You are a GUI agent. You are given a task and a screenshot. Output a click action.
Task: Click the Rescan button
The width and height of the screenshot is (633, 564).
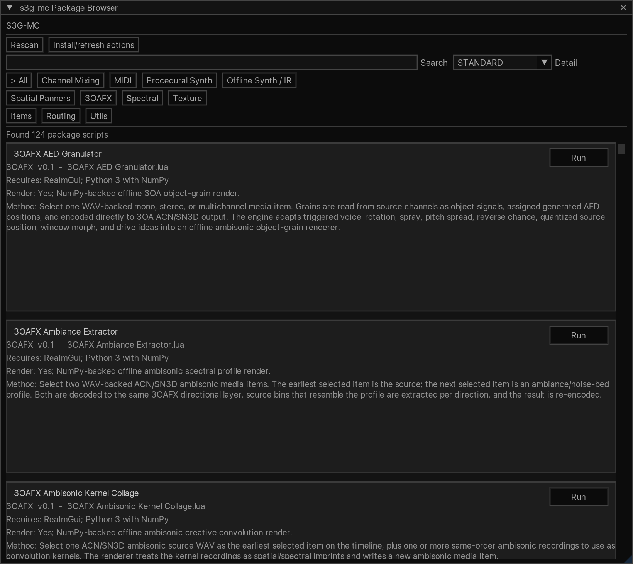(x=25, y=45)
